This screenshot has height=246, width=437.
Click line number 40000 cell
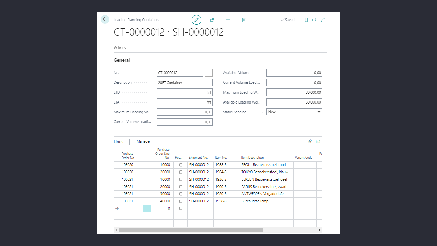(x=162, y=201)
